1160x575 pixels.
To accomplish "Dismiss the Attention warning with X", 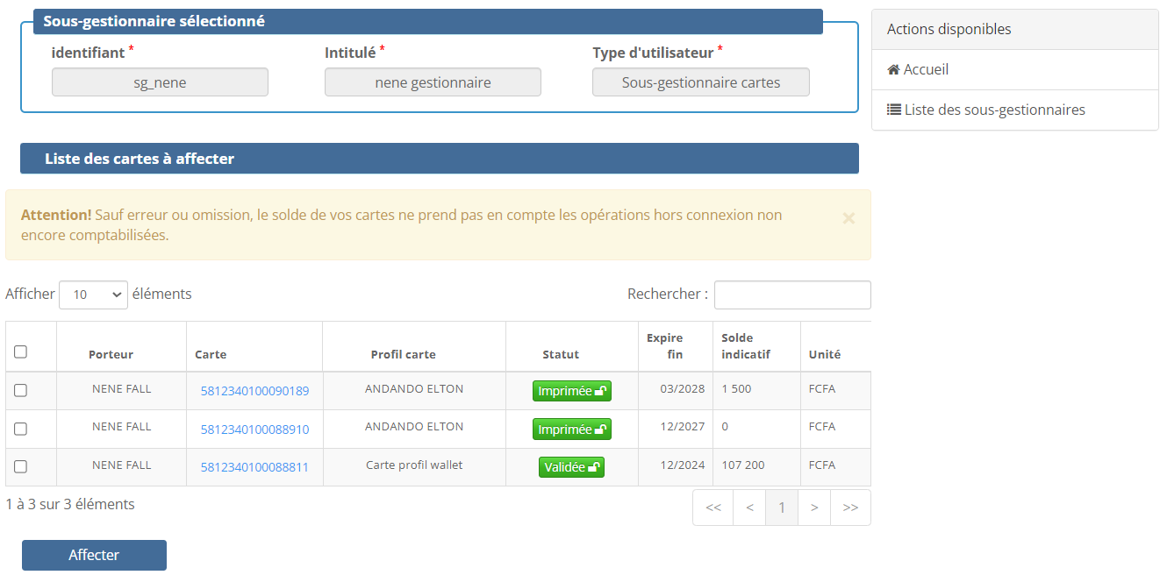I will 849,219.
